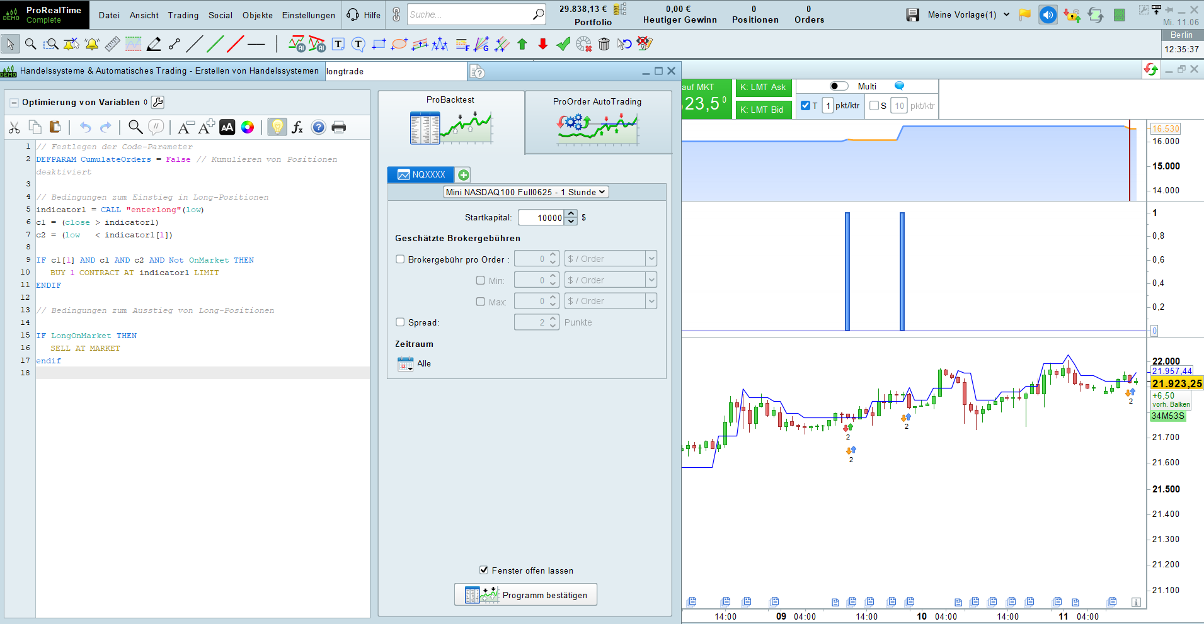Screen dimensions: 1204x624
Task: Print the code with printer icon
Action: tap(339, 127)
